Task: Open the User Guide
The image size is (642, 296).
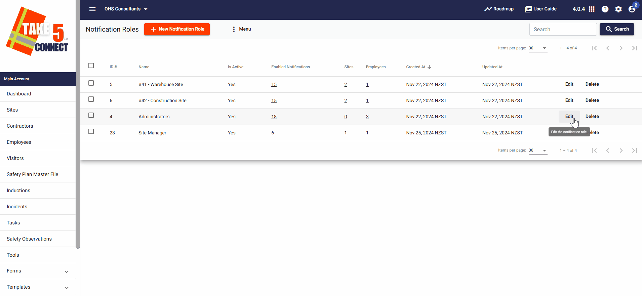Action: tap(540, 9)
